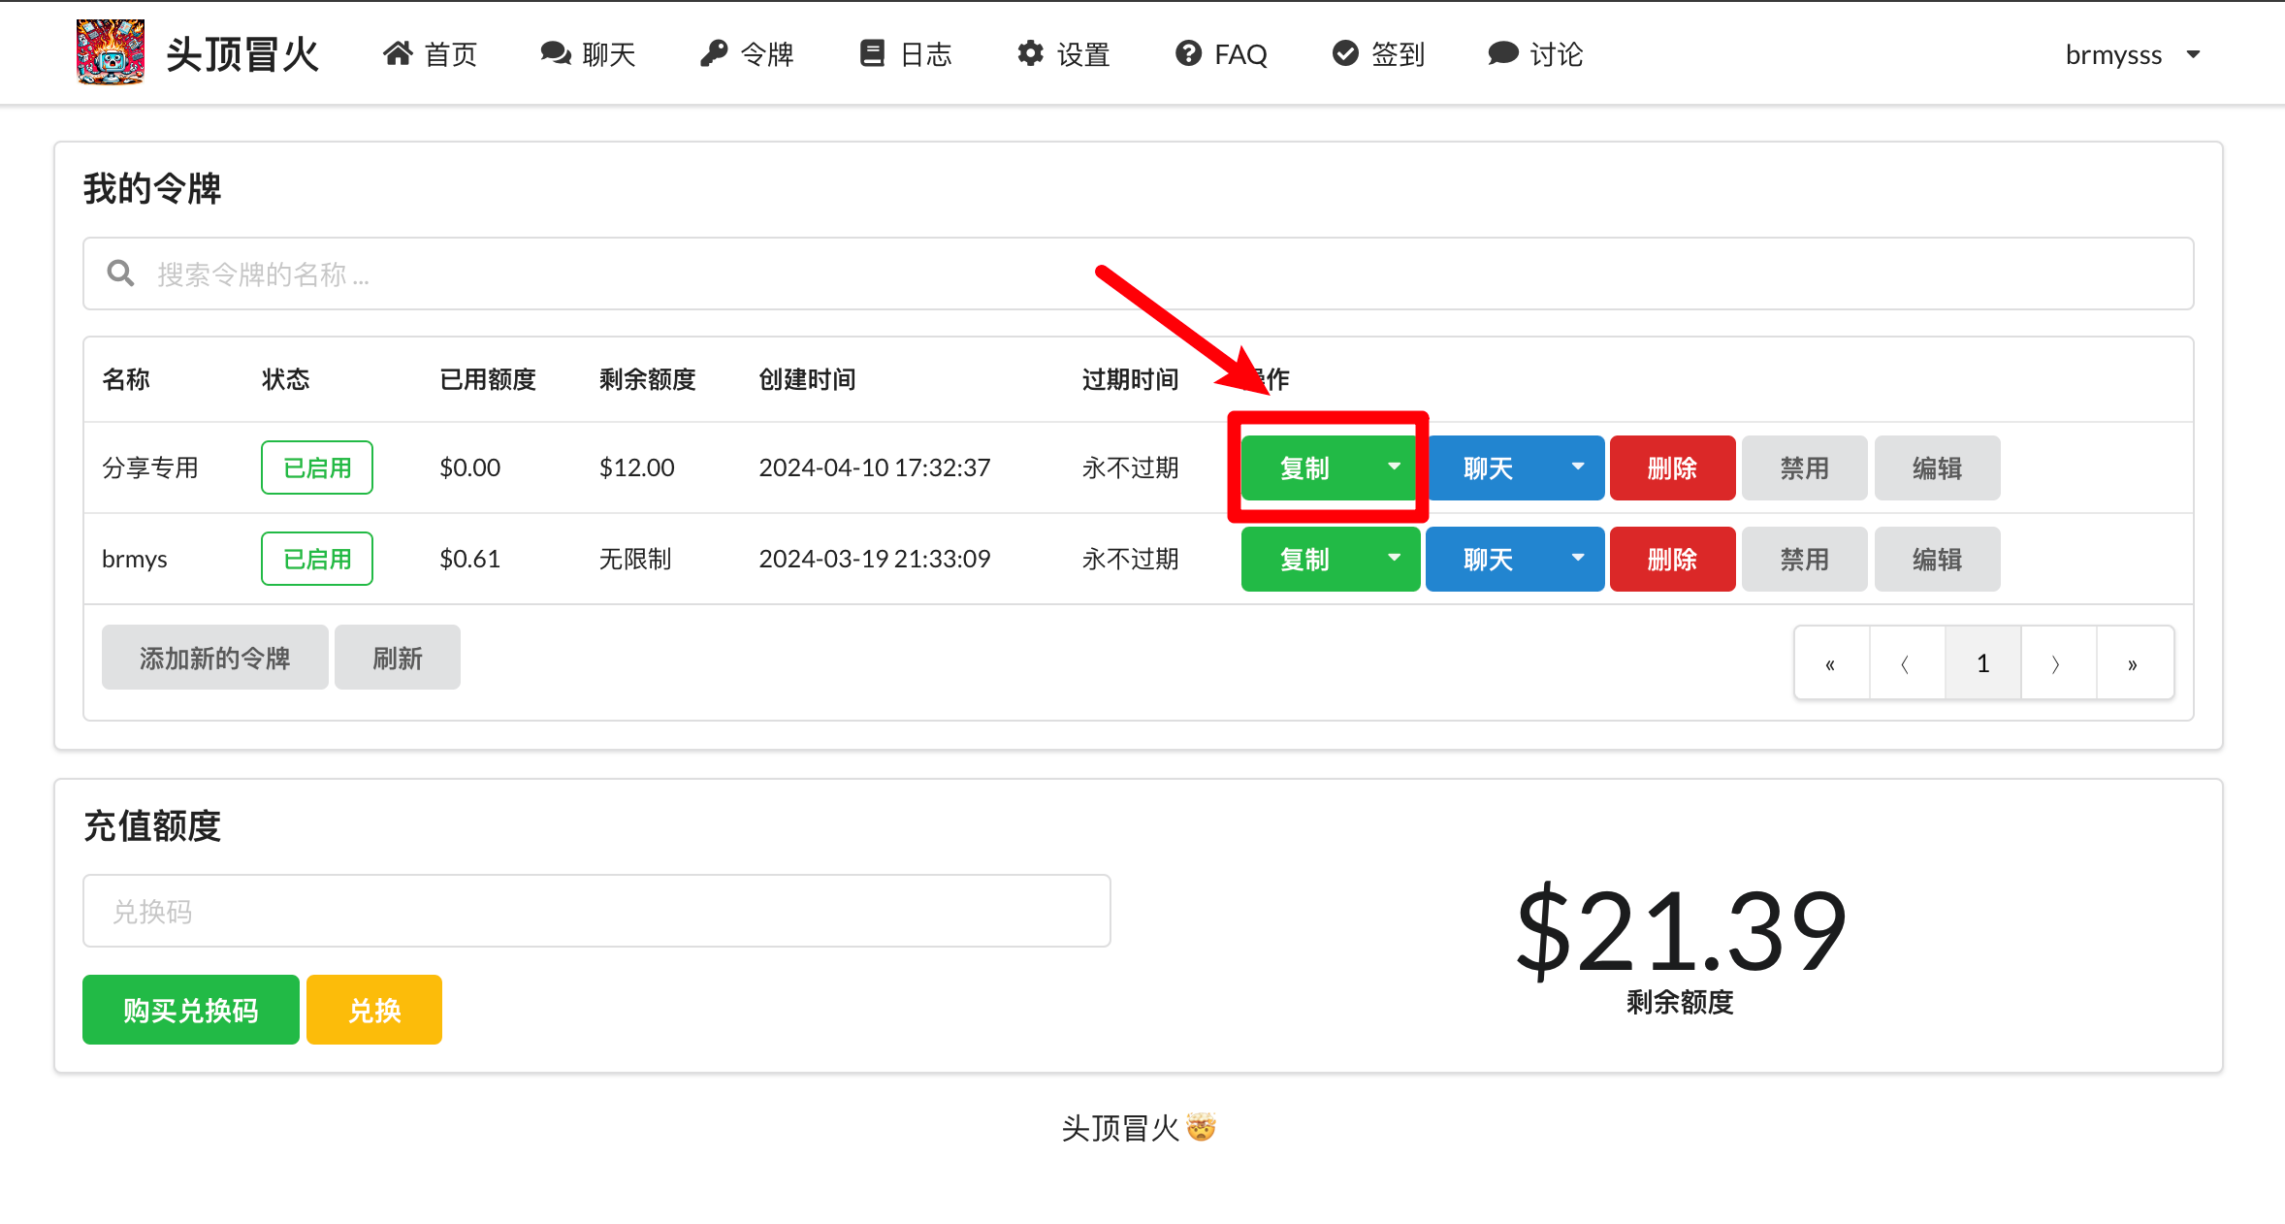Viewport: 2285px width, 1224px height.
Task: Click the site logo image
Action: (111, 52)
